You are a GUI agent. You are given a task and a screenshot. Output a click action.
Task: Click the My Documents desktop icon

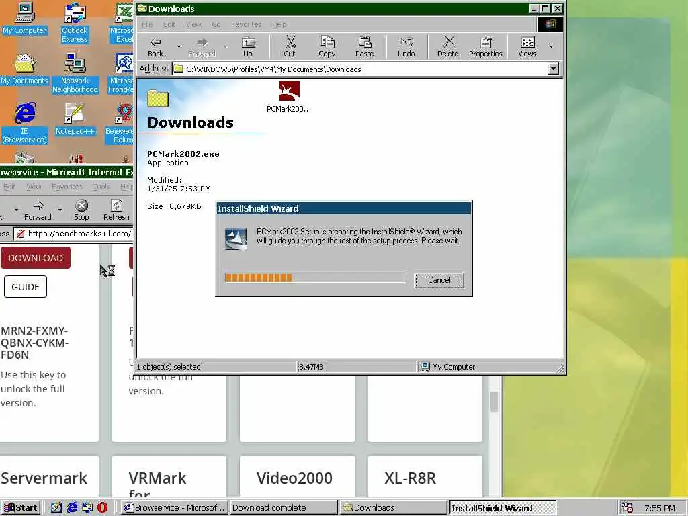point(25,69)
